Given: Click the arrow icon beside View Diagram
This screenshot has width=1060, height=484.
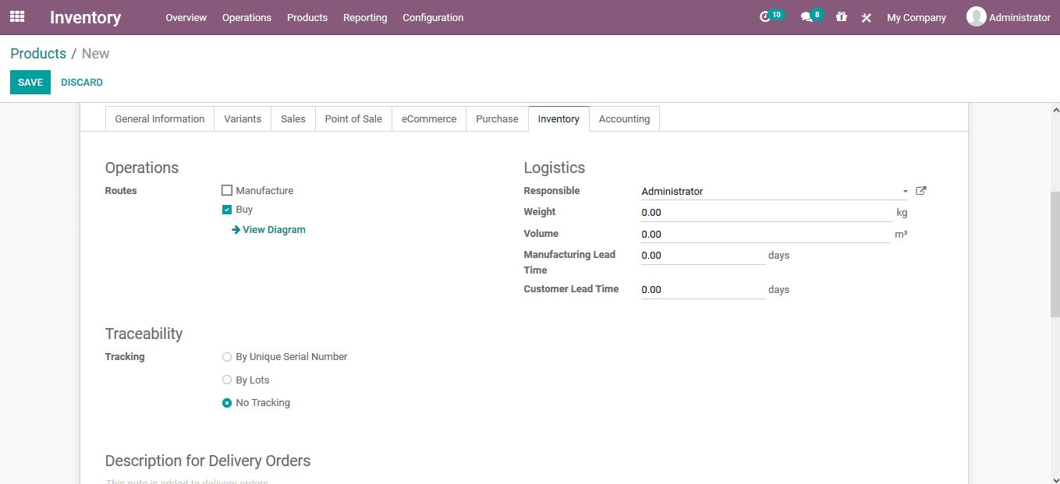Looking at the screenshot, I should click(x=236, y=229).
